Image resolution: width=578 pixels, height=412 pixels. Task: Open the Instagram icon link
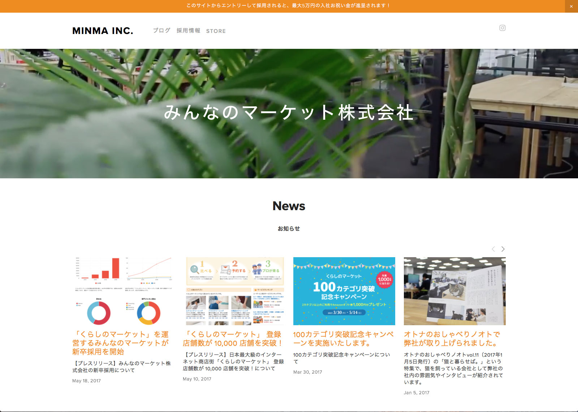[x=502, y=28]
